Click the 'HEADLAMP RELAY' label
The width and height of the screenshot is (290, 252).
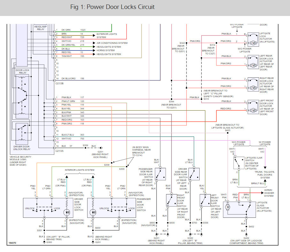[41, 28]
